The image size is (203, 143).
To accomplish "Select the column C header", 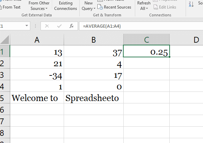I will (146, 40).
